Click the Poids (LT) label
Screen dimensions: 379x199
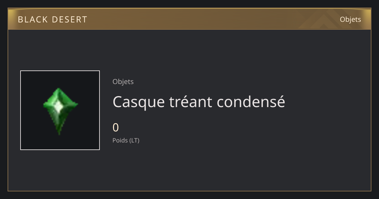tap(126, 140)
